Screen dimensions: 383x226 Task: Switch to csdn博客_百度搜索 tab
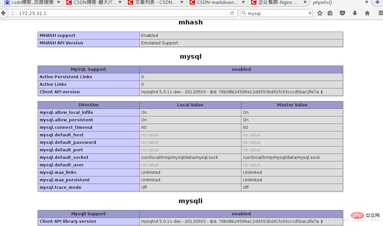tap(32, 2)
